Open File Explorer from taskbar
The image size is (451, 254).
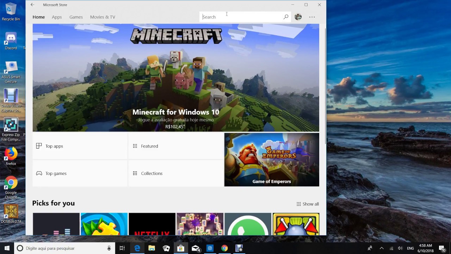tap(152, 248)
